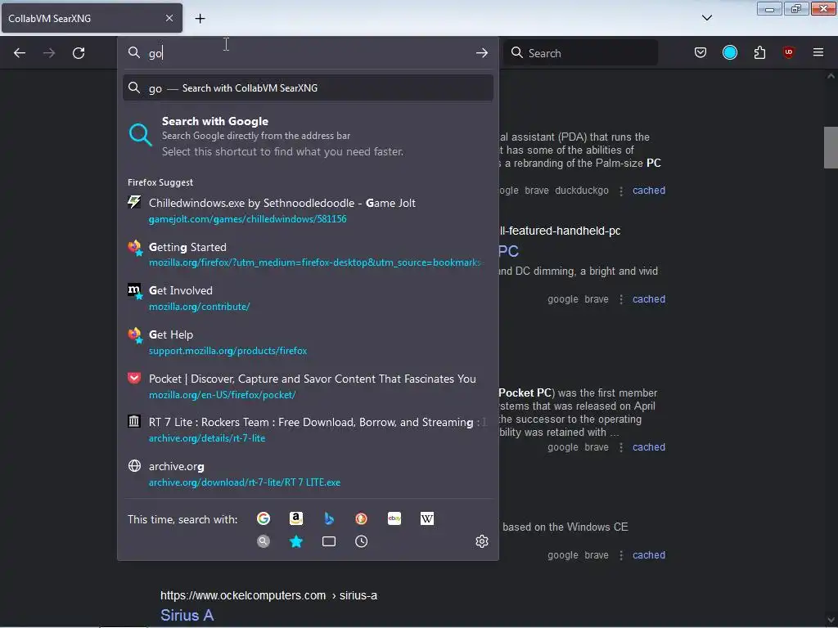
Task: Open Sirius A result link
Action: click(x=187, y=615)
